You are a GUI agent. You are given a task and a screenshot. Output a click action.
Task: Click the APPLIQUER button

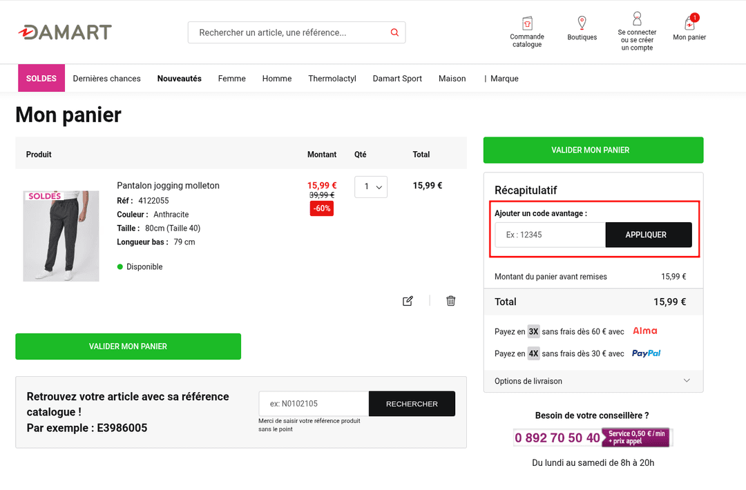pyautogui.click(x=649, y=235)
